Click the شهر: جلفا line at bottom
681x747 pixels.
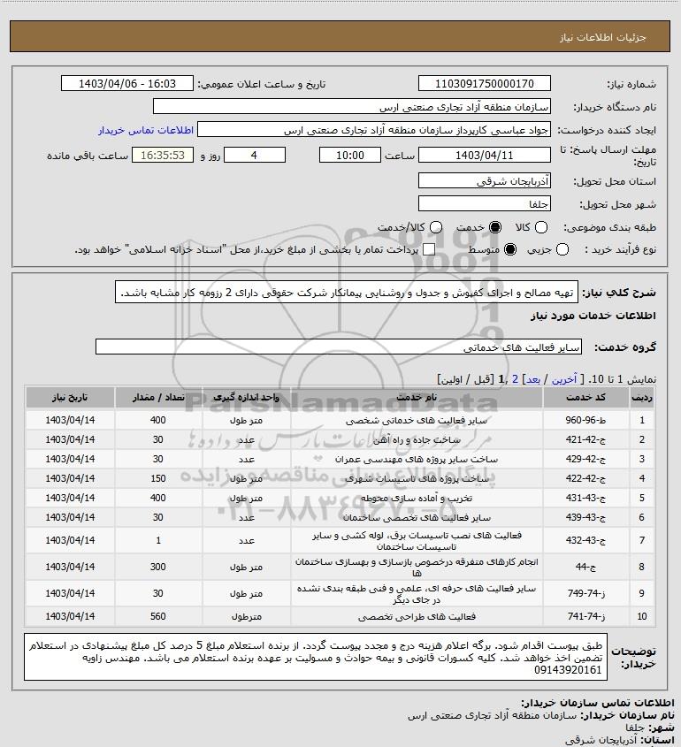tap(650, 728)
